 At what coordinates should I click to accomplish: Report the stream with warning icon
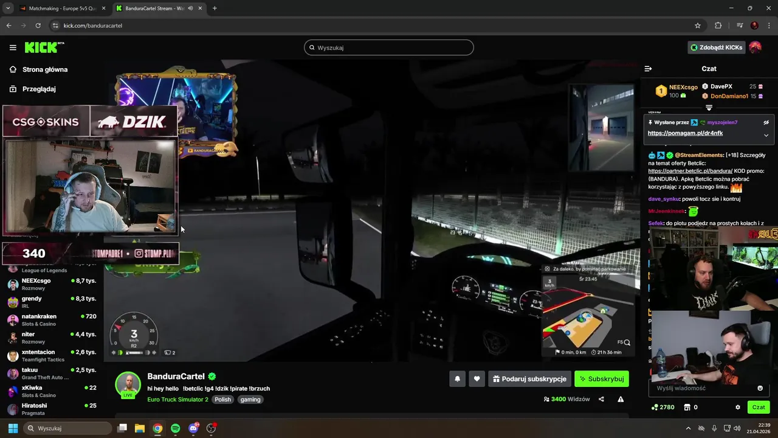click(x=621, y=399)
